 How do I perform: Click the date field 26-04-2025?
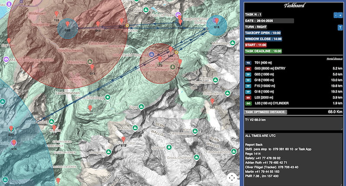(x=269, y=21)
